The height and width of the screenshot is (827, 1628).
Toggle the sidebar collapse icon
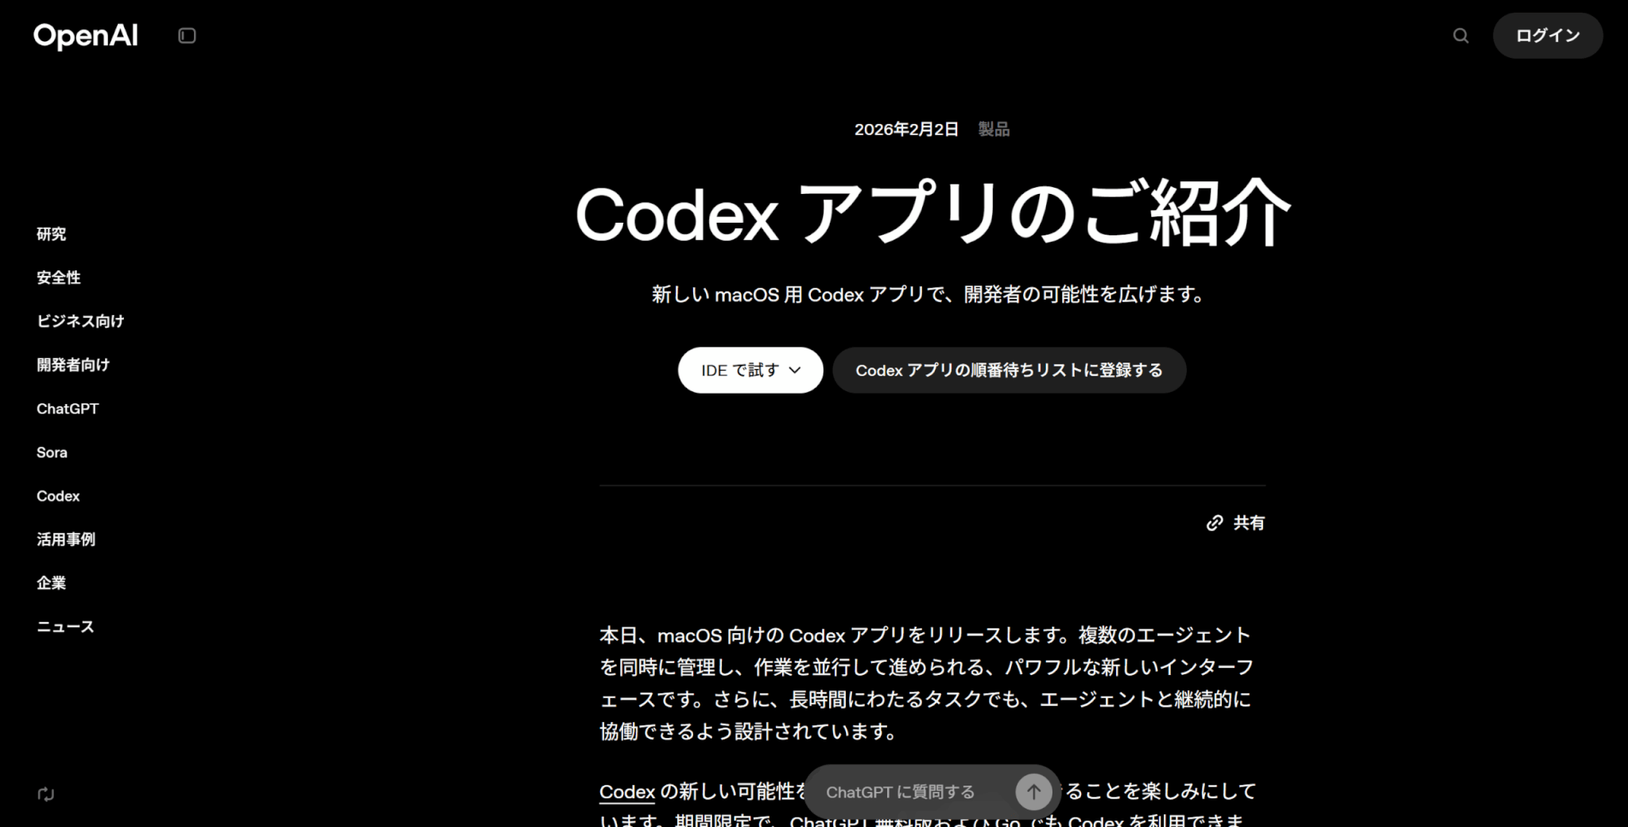click(x=187, y=36)
